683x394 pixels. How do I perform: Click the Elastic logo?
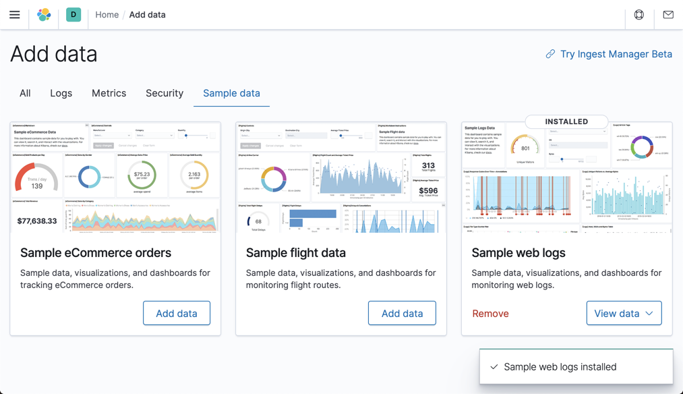point(44,14)
